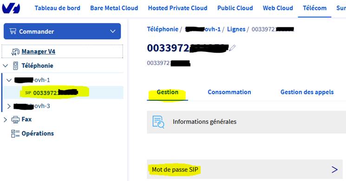This screenshot has height=181, width=346.
Task: Open the Manager V4 link
Action: (x=39, y=52)
